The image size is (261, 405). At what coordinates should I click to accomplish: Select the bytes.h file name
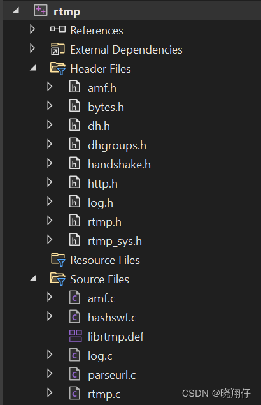point(106,107)
